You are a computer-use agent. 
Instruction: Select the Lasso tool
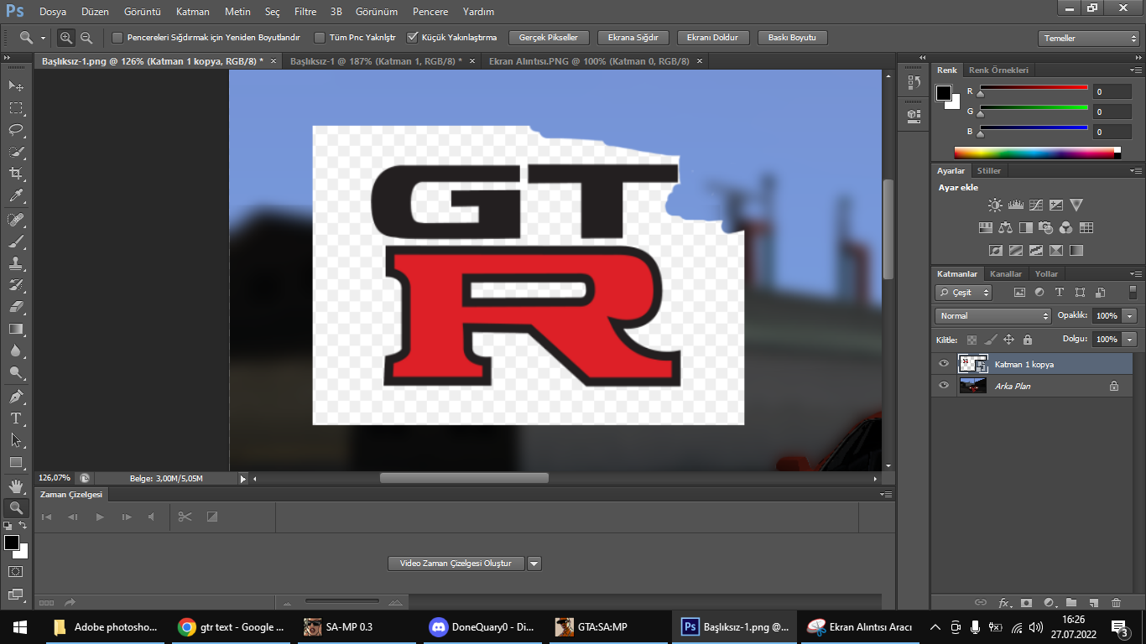click(x=16, y=130)
